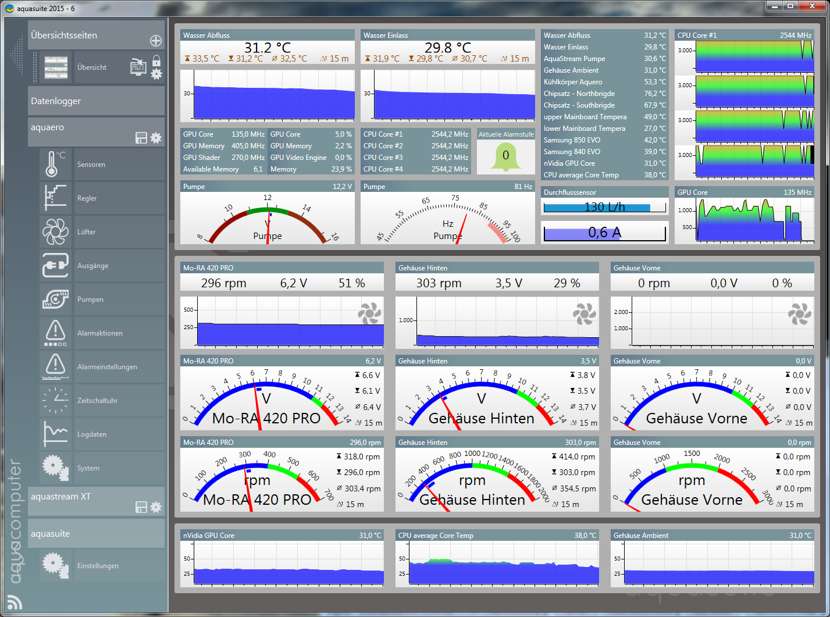830x617 pixels.
Task: Open Einstellungen under aquasuite
Action: pyautogui.click(x=98, y=566)
